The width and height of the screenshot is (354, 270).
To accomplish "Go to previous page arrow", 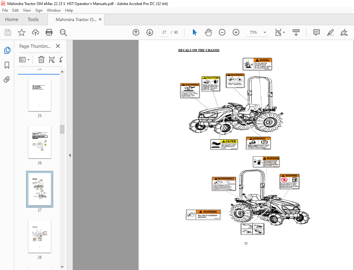I will [x=136, y=32].
